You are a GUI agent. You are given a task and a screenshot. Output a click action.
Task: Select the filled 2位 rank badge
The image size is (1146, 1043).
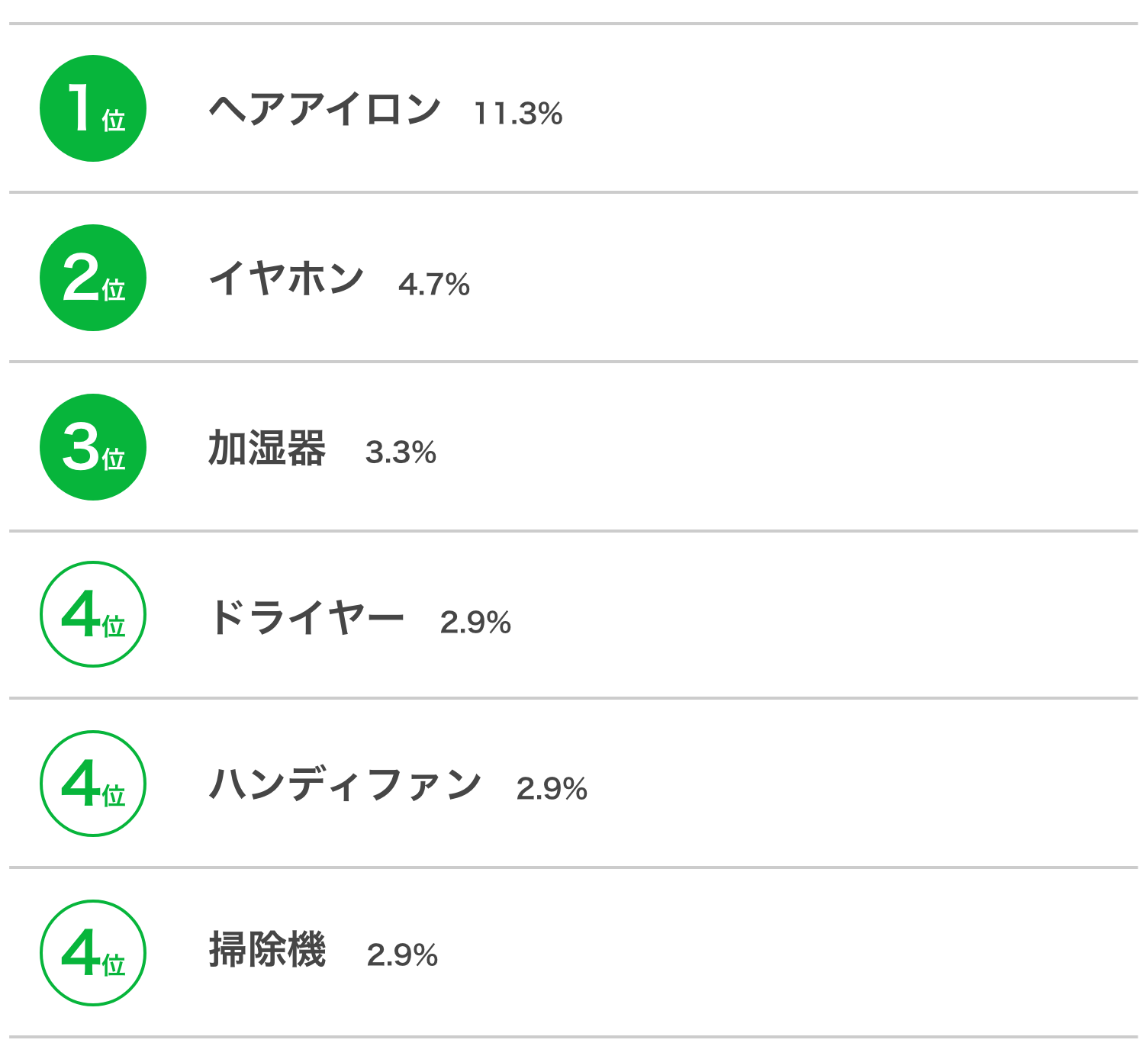pos(93,278)
